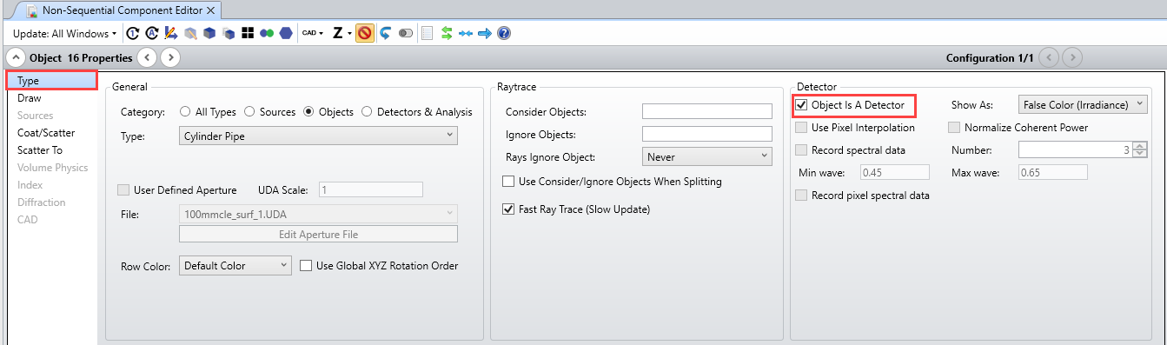This screenshot has width=1167, height=345.
Task: Click the blue right arrow icon
Action: point(485,33)
